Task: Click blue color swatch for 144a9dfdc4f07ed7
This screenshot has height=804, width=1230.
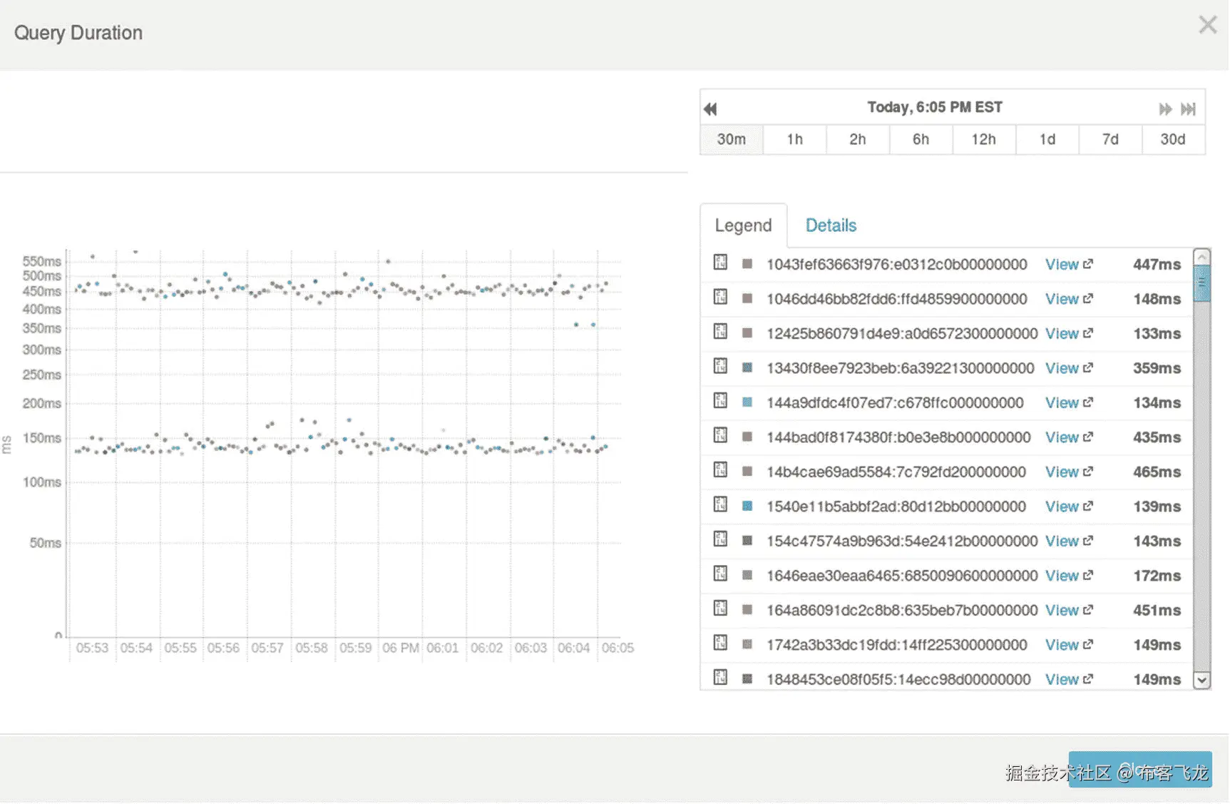Action: (747, 402)
